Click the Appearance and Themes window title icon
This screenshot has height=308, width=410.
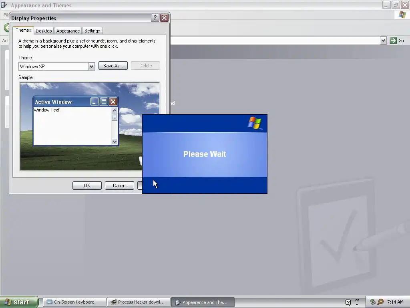(x=4, y=5)
